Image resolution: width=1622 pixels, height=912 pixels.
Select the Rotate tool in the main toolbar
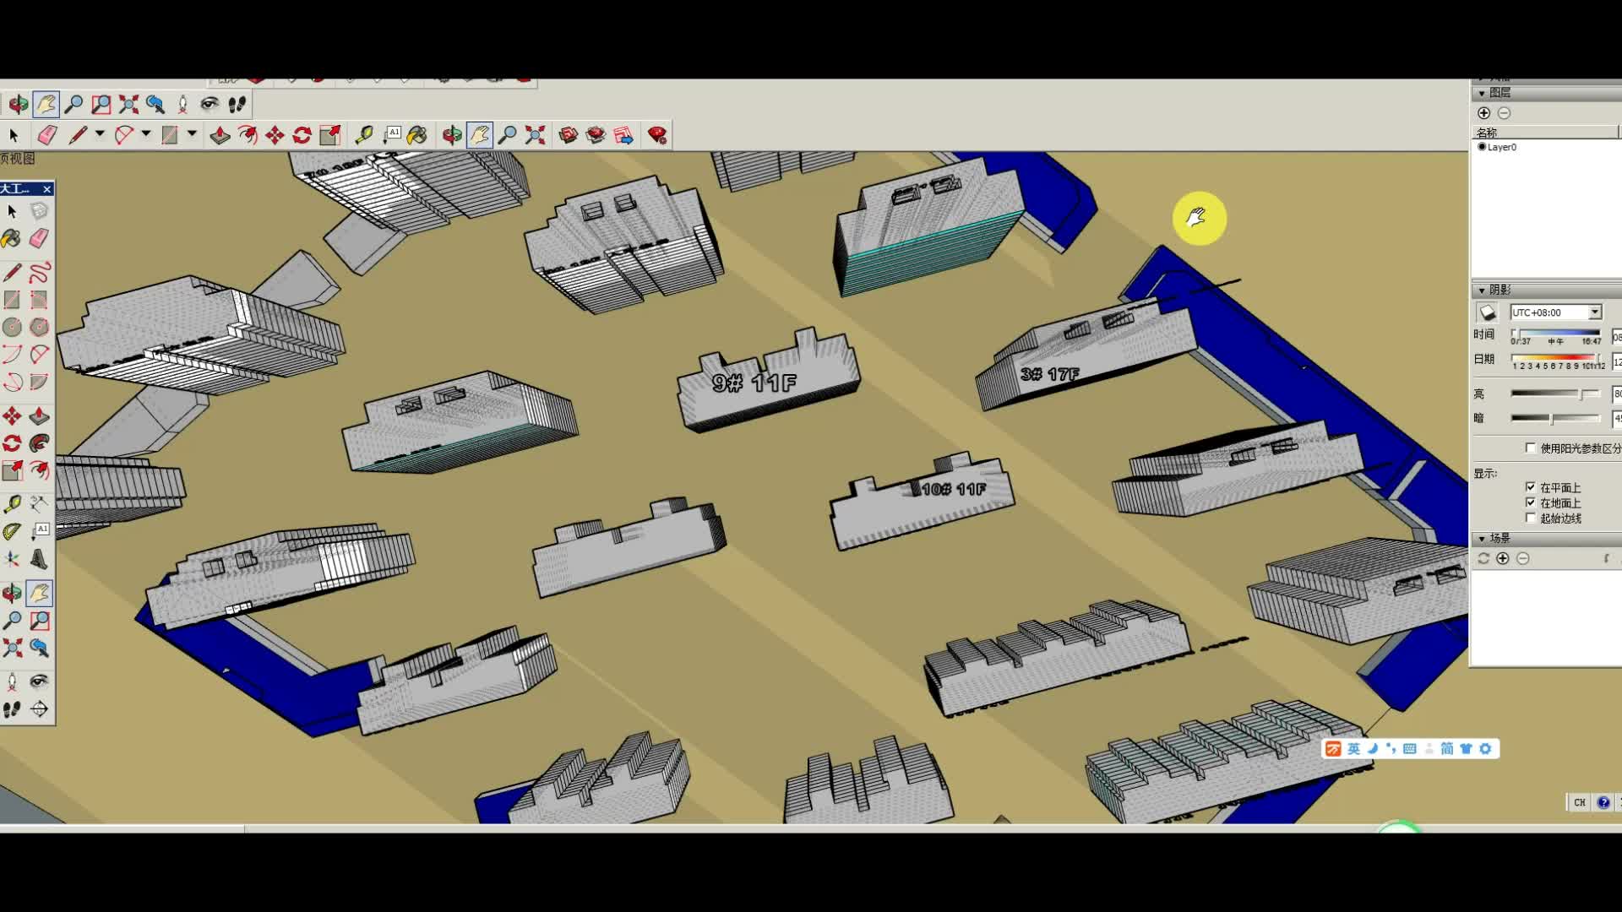pyautogui.click(x=302, y=135)
